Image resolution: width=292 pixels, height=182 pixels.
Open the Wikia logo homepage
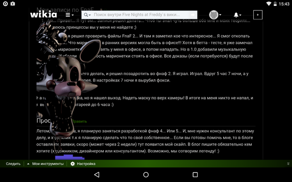coord(44,14)
